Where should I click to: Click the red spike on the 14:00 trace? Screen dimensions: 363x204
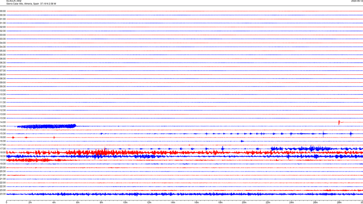[339, 122]
